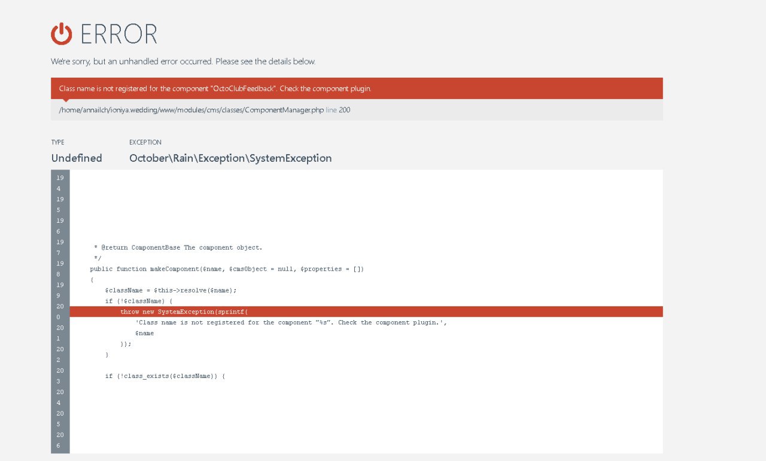Click the 'if (!$className) {' line

click(x=139, y=301)
